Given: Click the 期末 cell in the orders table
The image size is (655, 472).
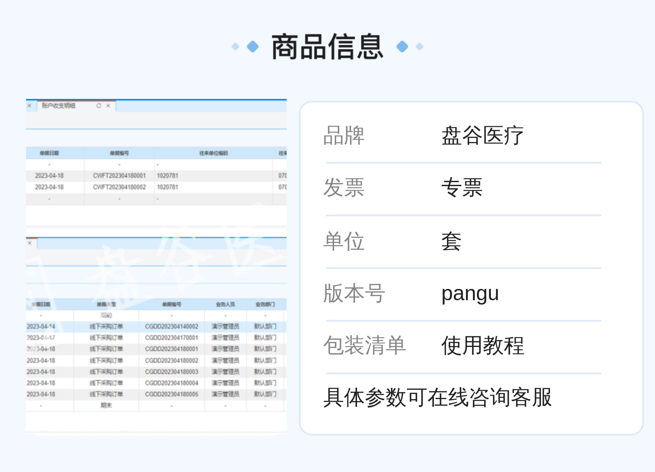Looking at the screenshot, I should (x=106, y=406).
